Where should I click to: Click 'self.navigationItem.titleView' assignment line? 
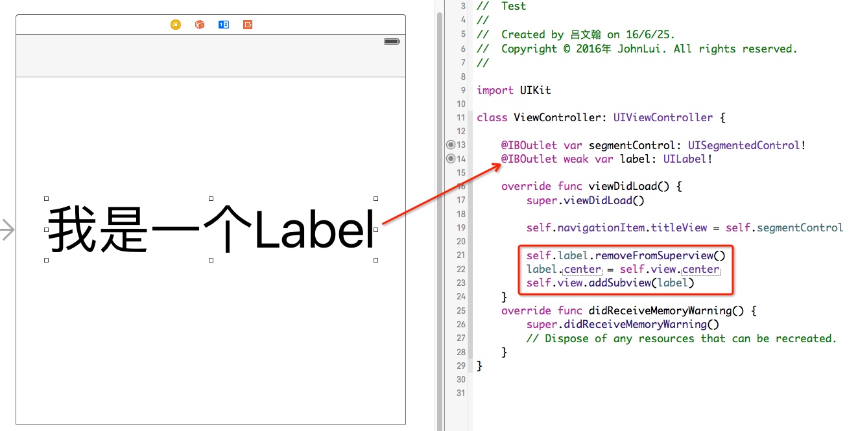point(685,227)
